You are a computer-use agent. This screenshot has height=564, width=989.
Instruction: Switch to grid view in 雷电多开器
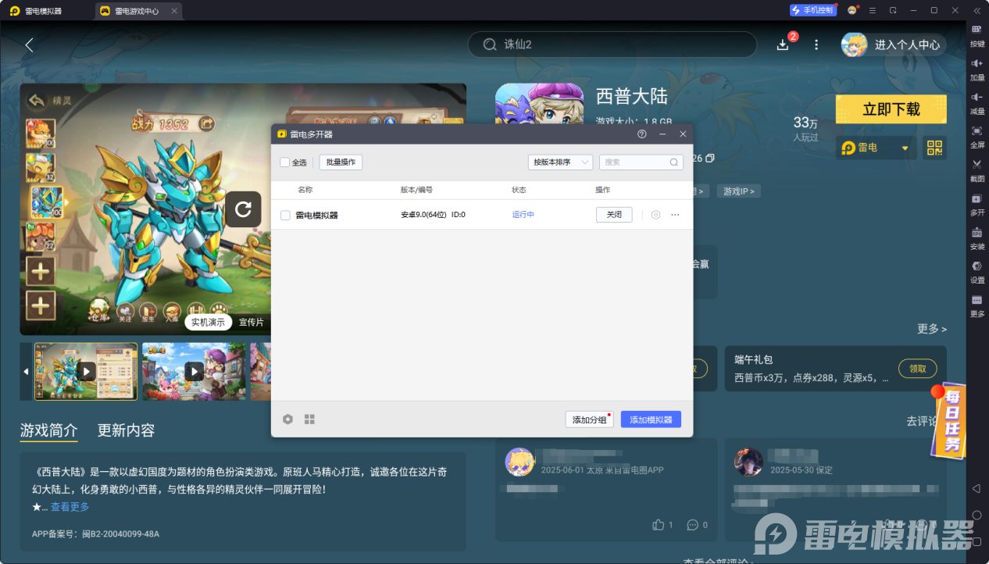pos(309,419)
